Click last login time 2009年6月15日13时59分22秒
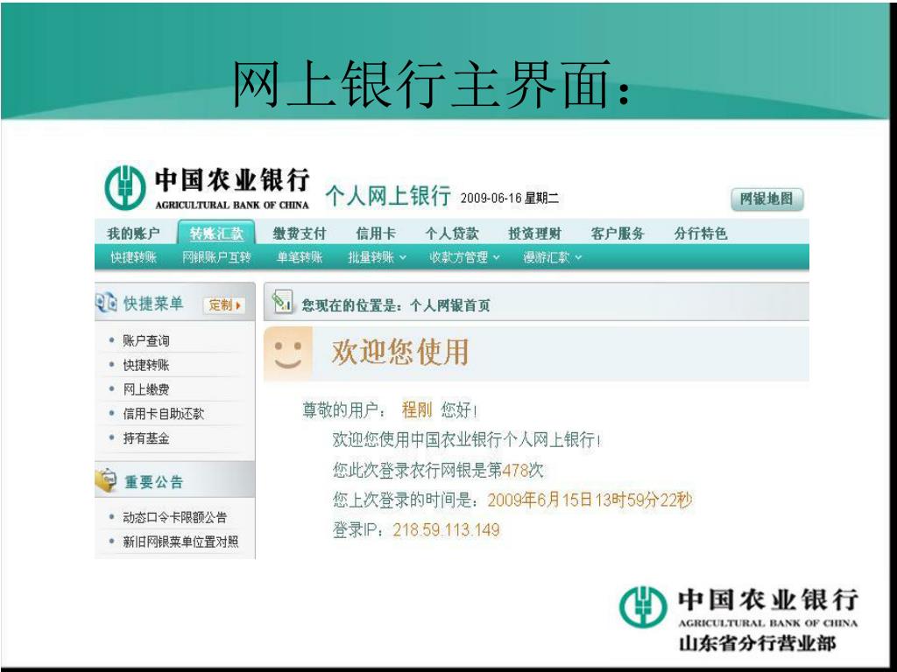Screen dimensions: 897x672 590,500
